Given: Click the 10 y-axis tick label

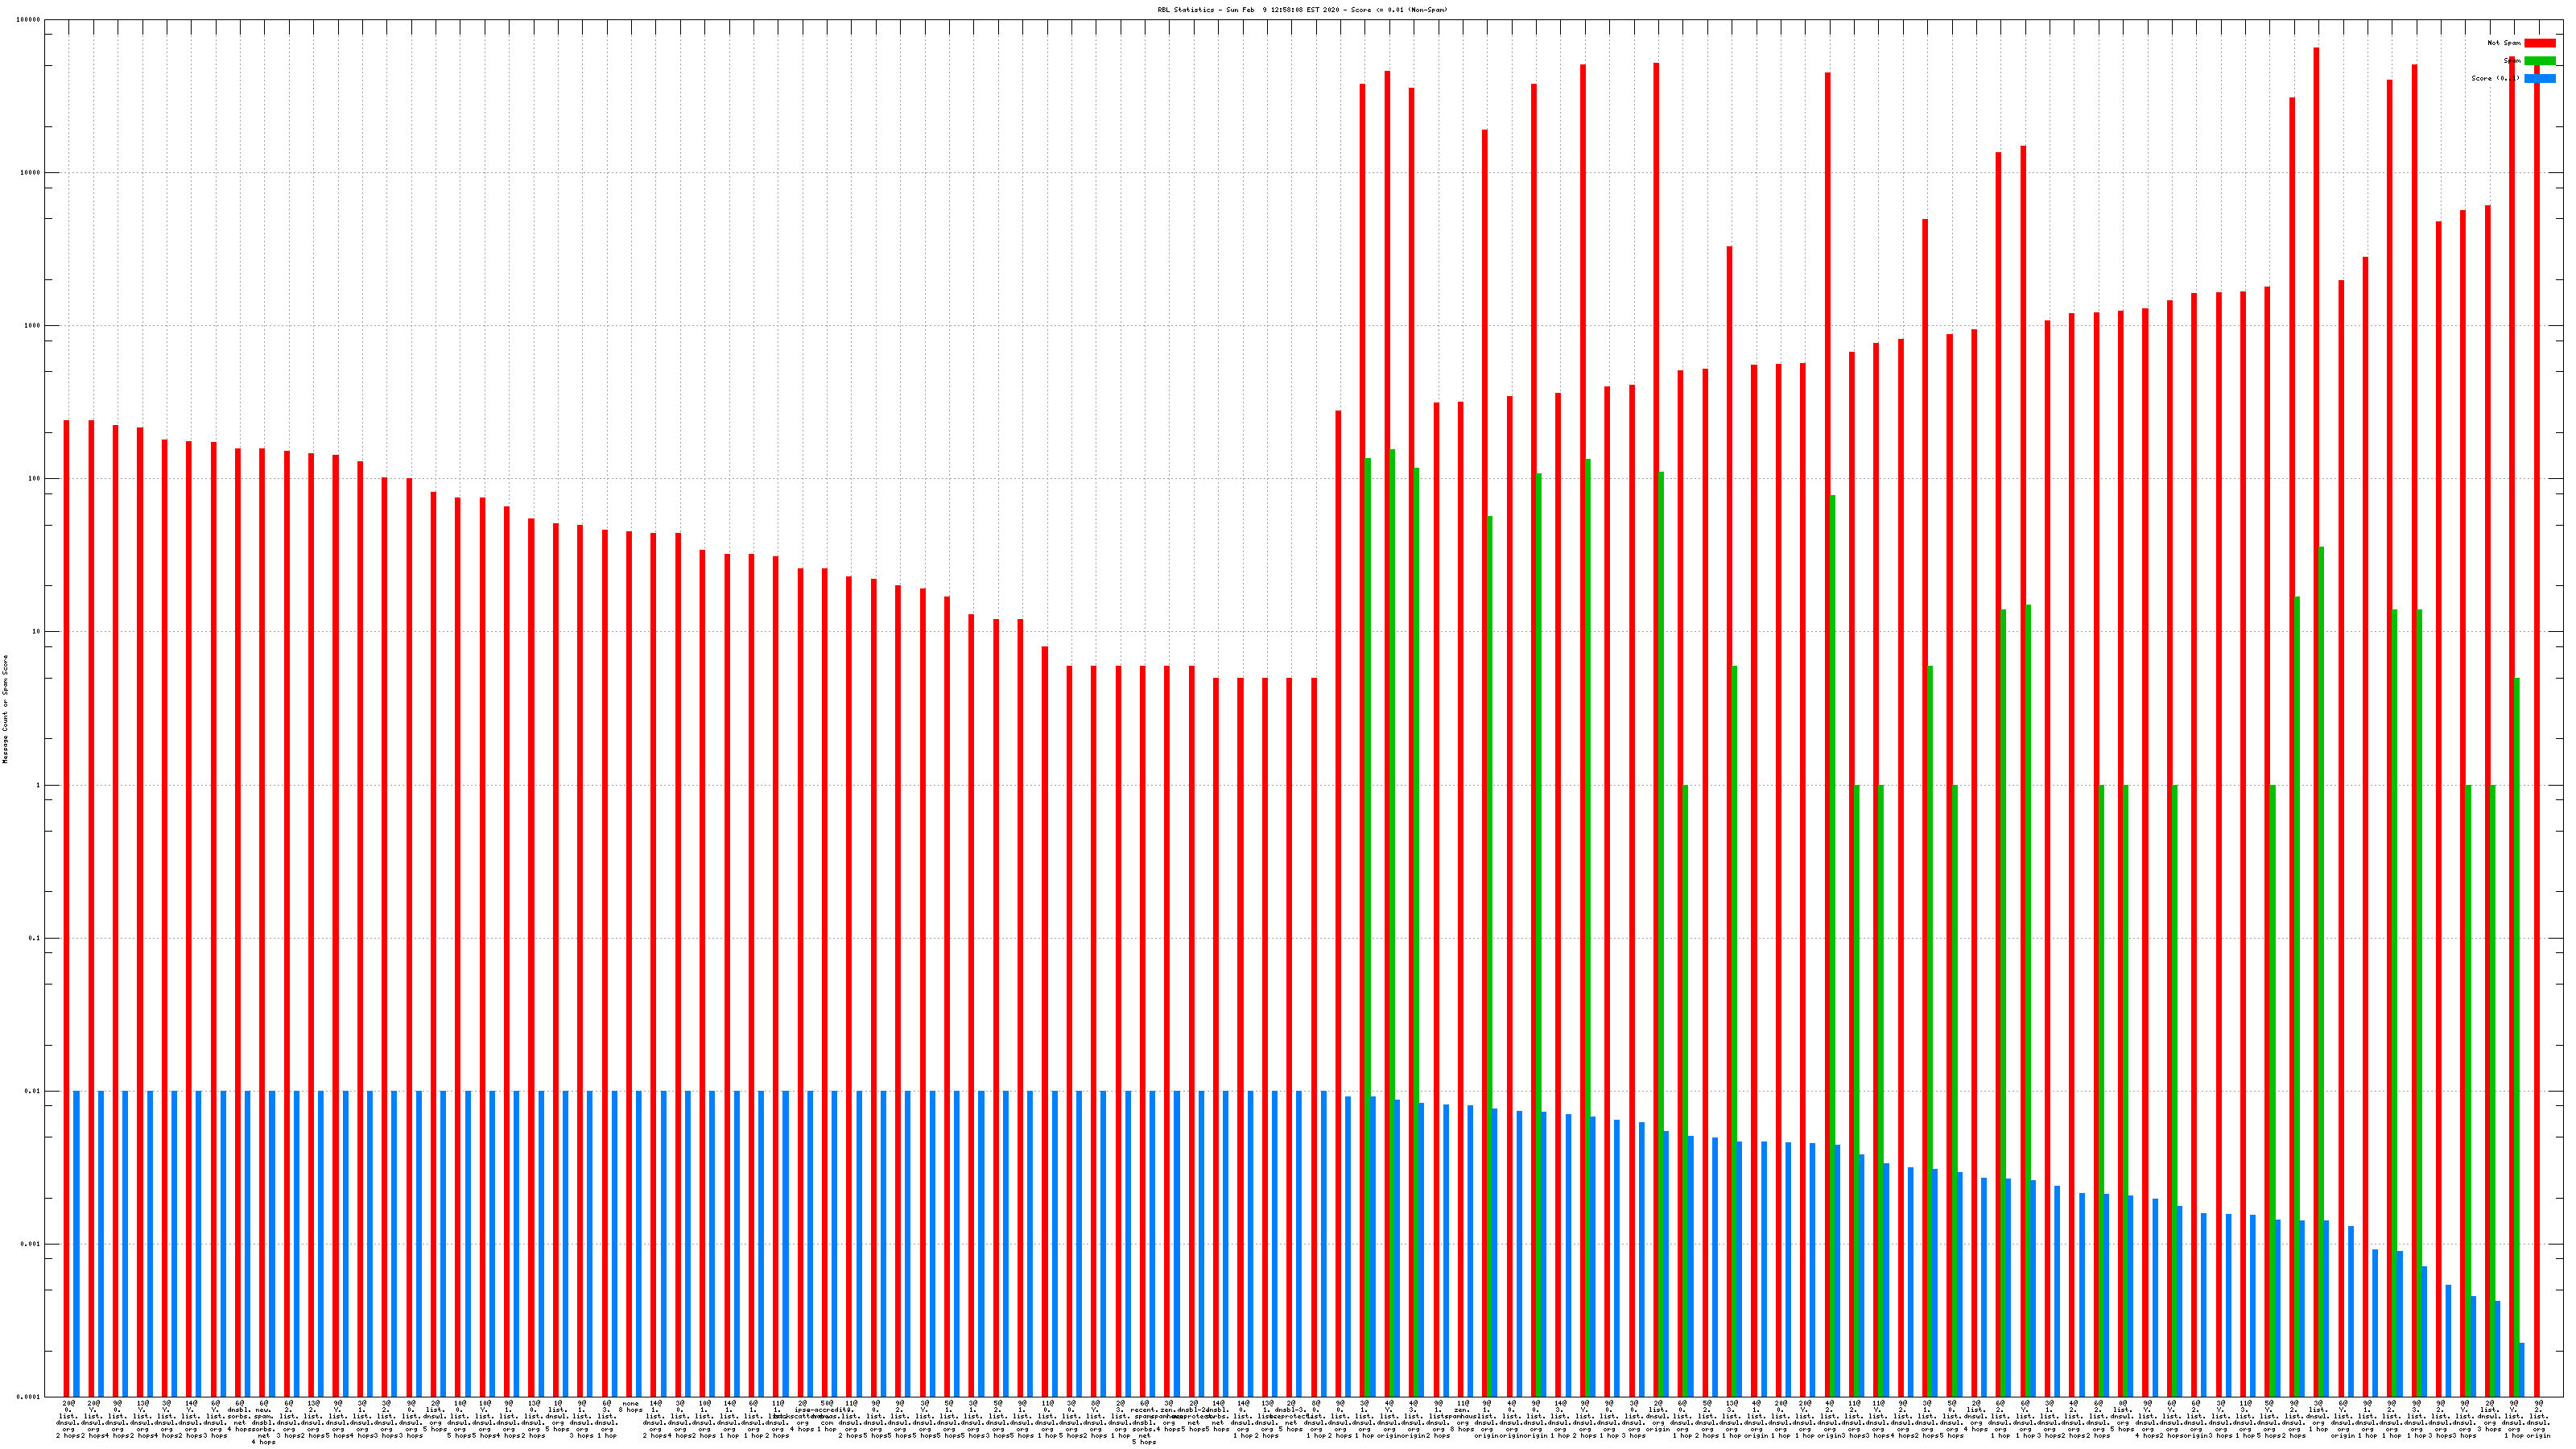Looking at the screenshot, I should tap(37, 632).
